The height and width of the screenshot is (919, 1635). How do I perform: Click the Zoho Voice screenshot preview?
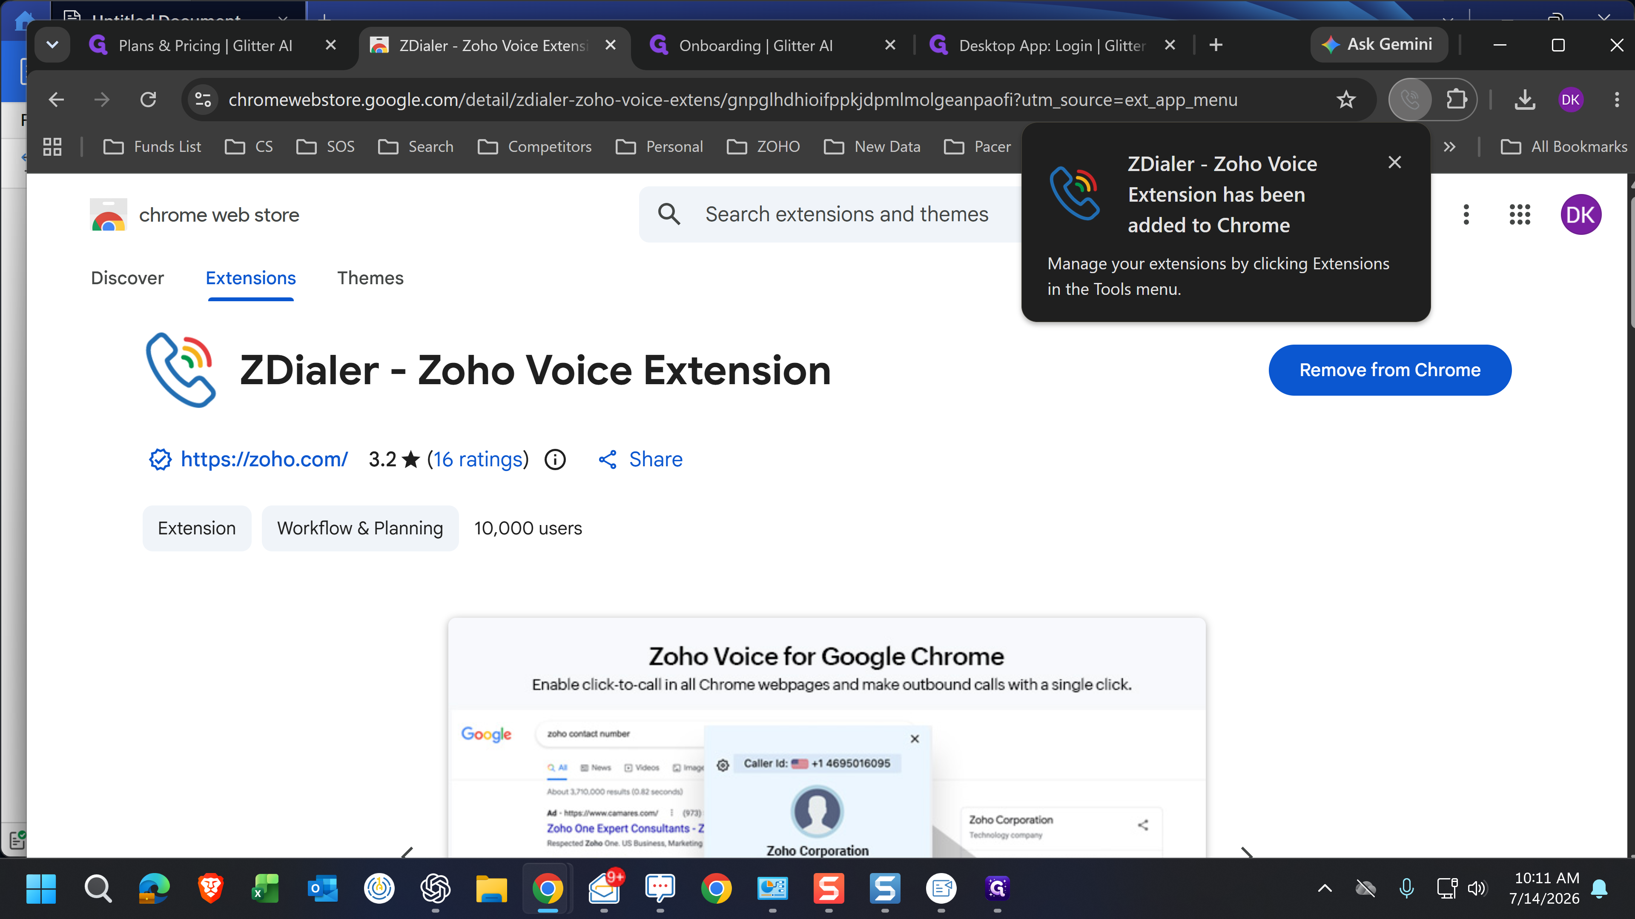[826, 738]
